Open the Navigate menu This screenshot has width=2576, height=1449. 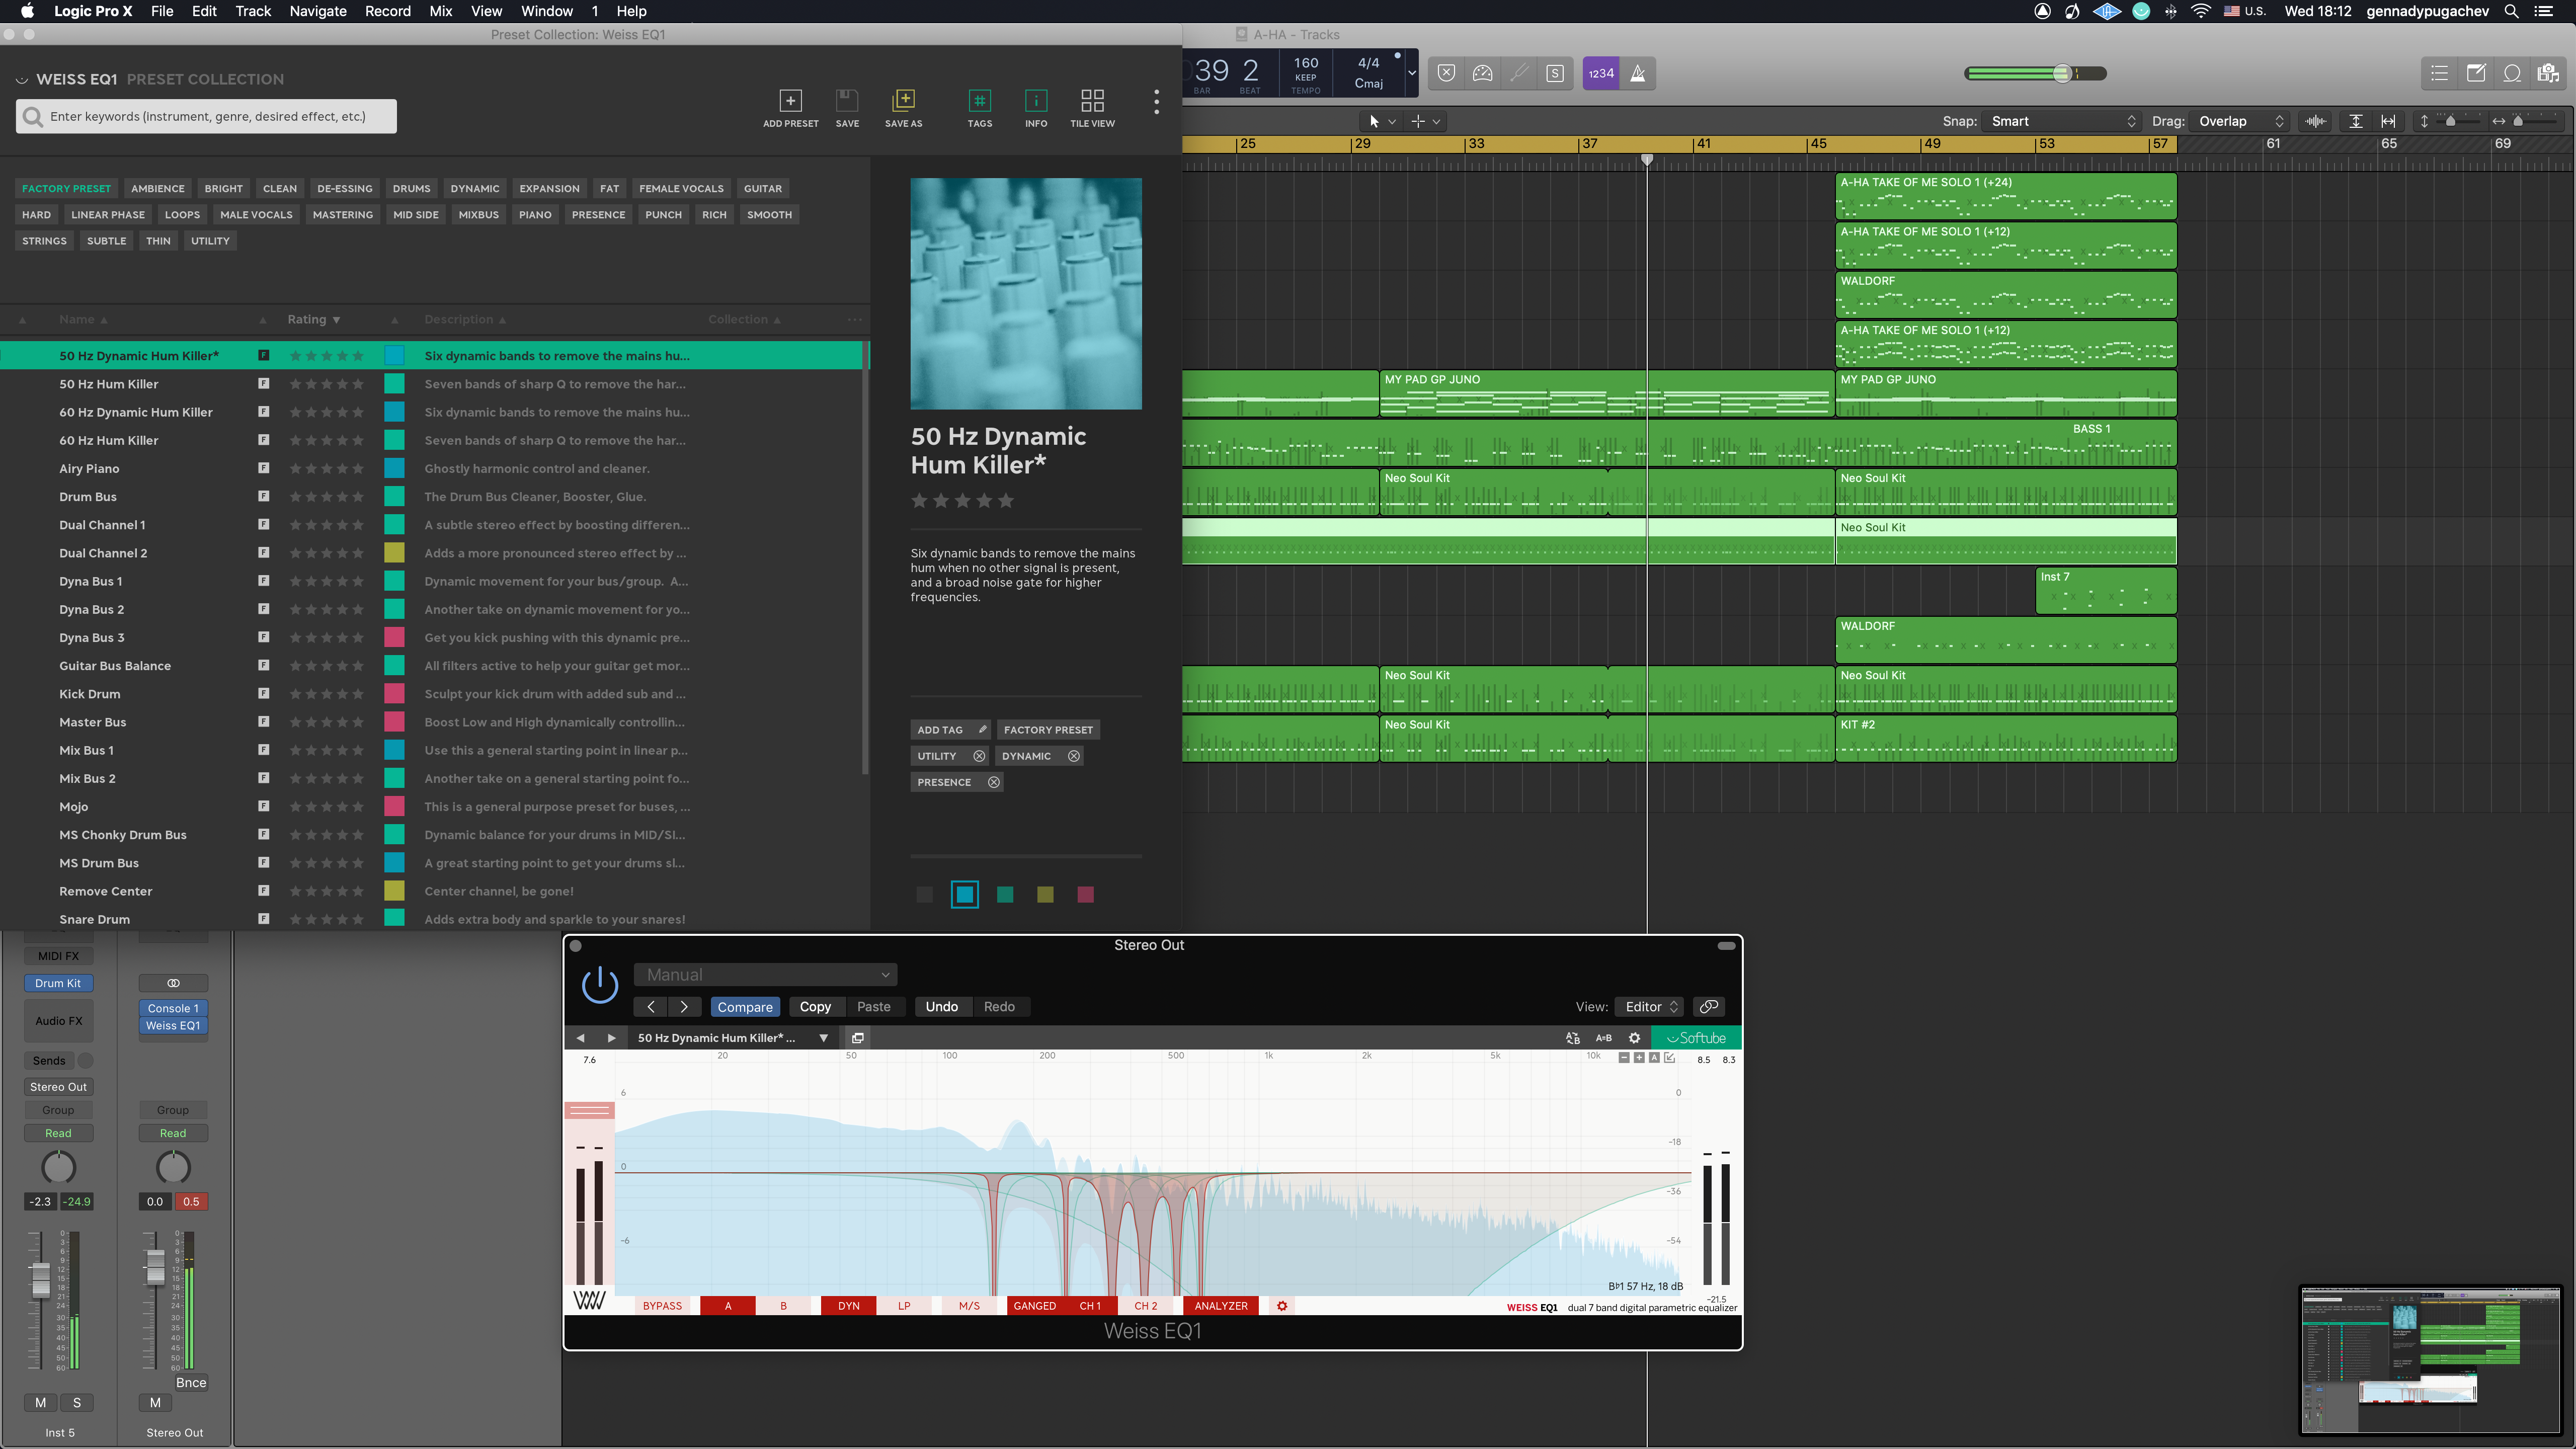click(x=317, y=11)
